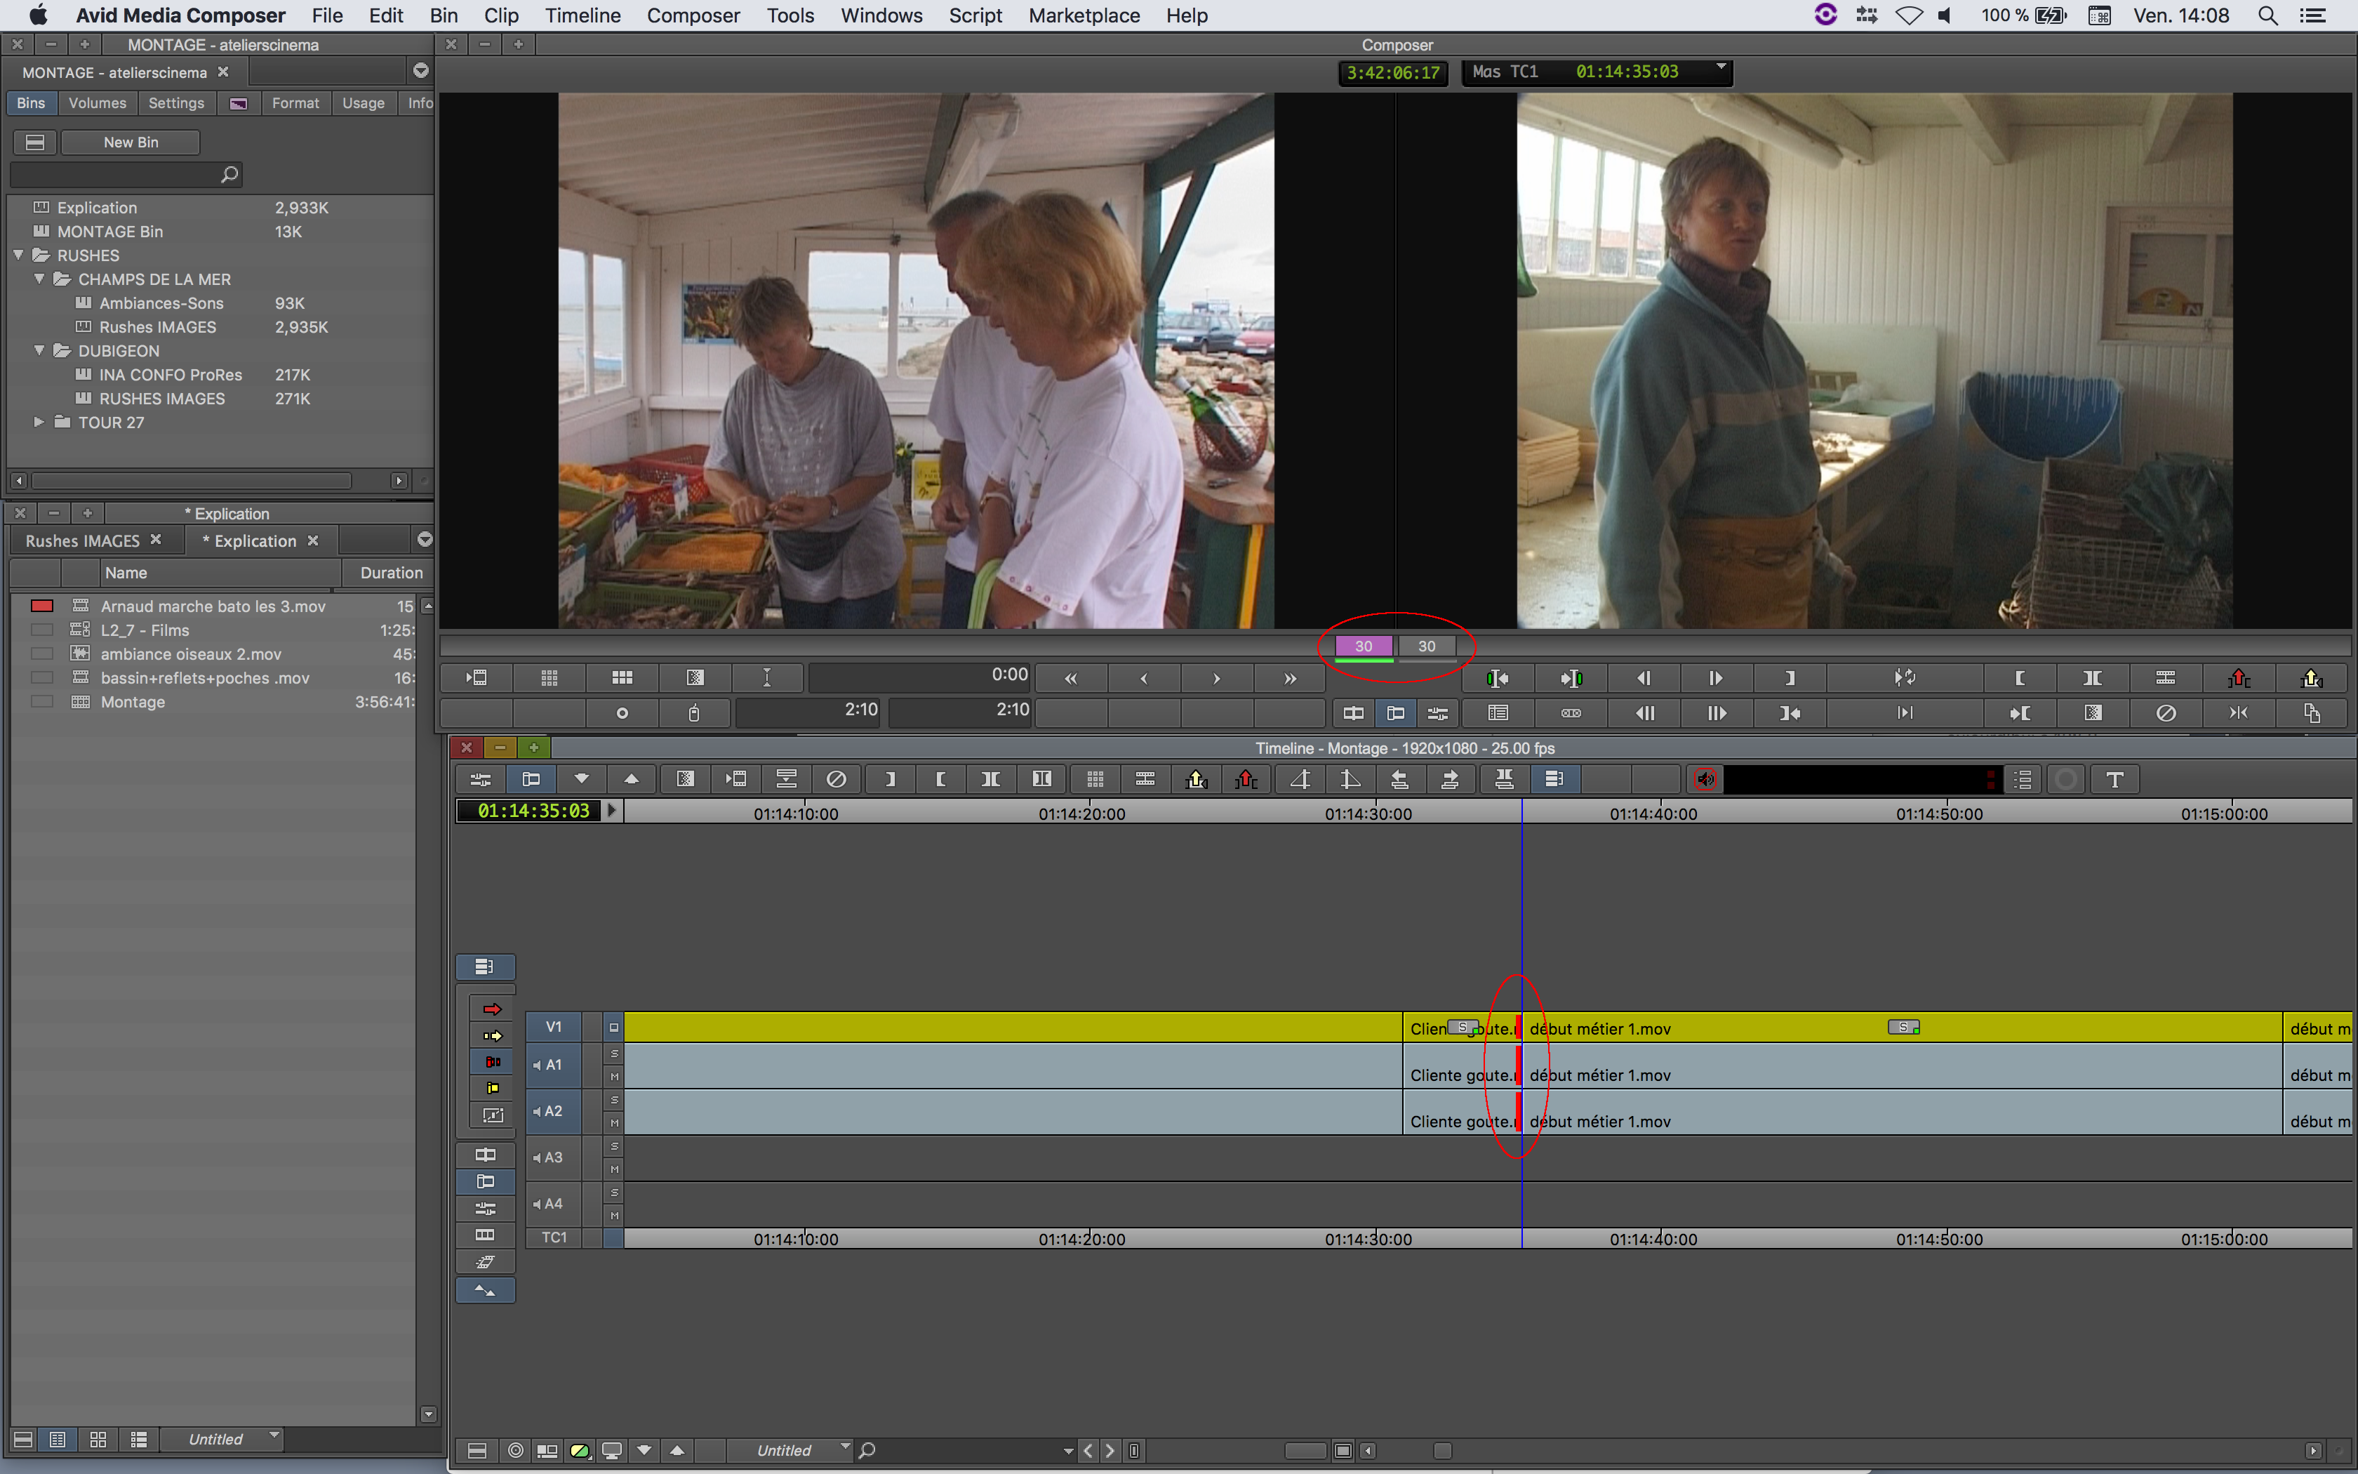This screenshot has width=2358, height=1474.
Task: Click the New Bin button
Action: point(131,142)
